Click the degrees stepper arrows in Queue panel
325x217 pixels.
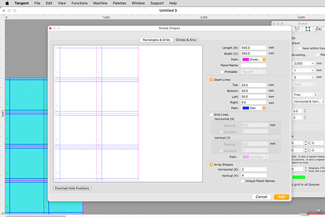click(x=305, y=170)
